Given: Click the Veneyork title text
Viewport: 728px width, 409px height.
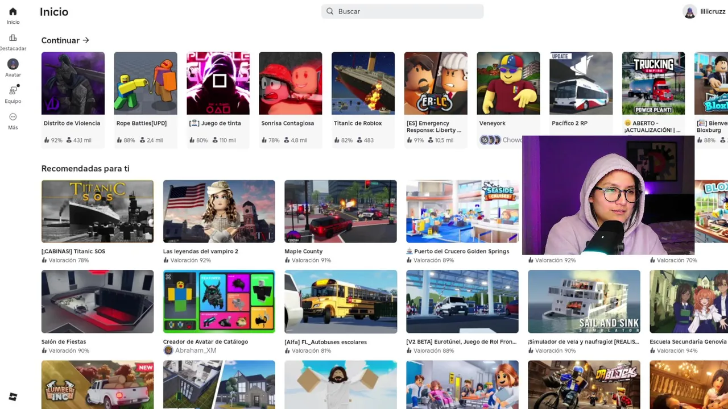Looking at the screenshot, I should click(493, 123).
